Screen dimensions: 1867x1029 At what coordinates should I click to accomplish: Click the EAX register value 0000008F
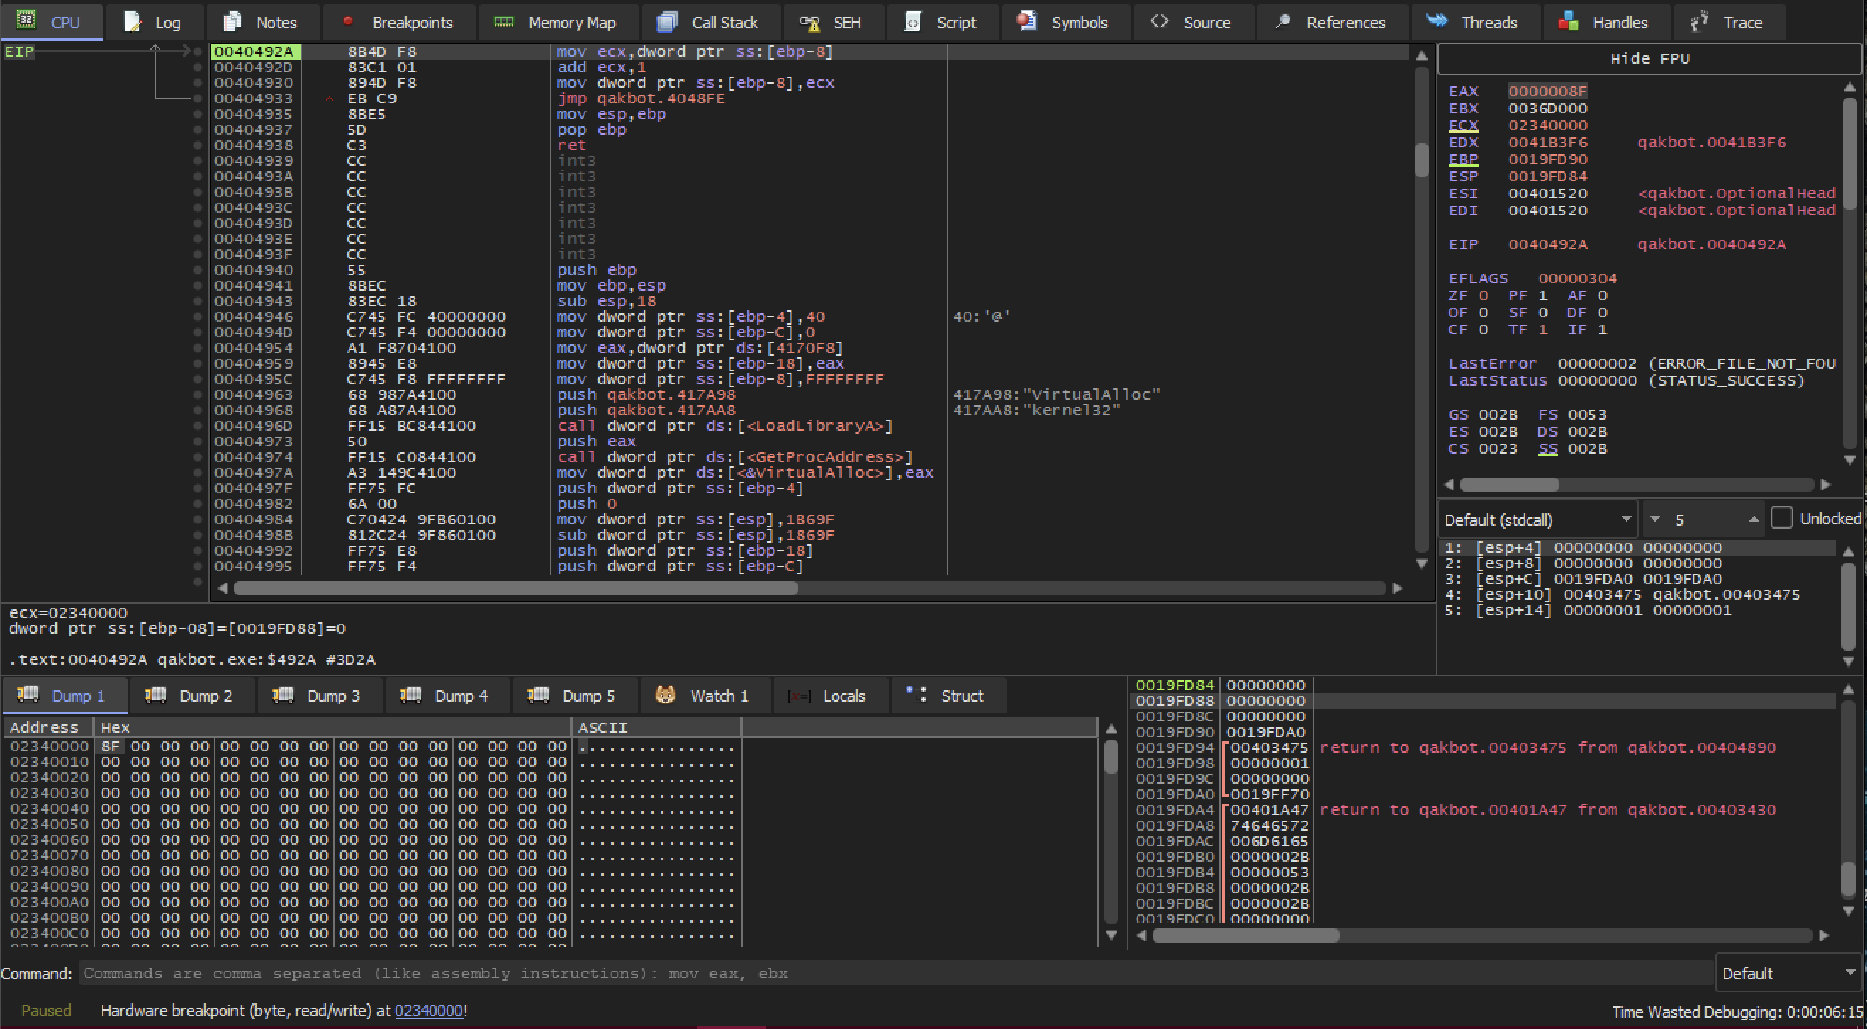point(1547,91)
